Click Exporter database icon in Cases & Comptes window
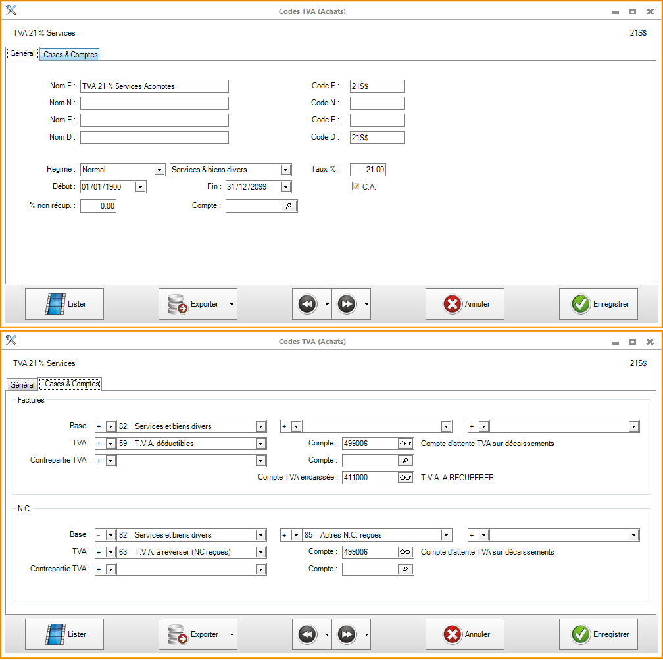This screenshot has width=663, height=660. [178, 634]
